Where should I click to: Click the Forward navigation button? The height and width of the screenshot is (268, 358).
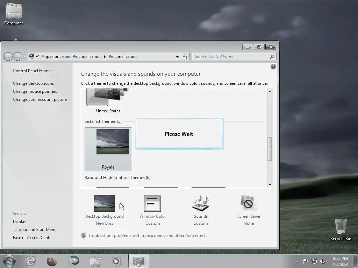17,57
